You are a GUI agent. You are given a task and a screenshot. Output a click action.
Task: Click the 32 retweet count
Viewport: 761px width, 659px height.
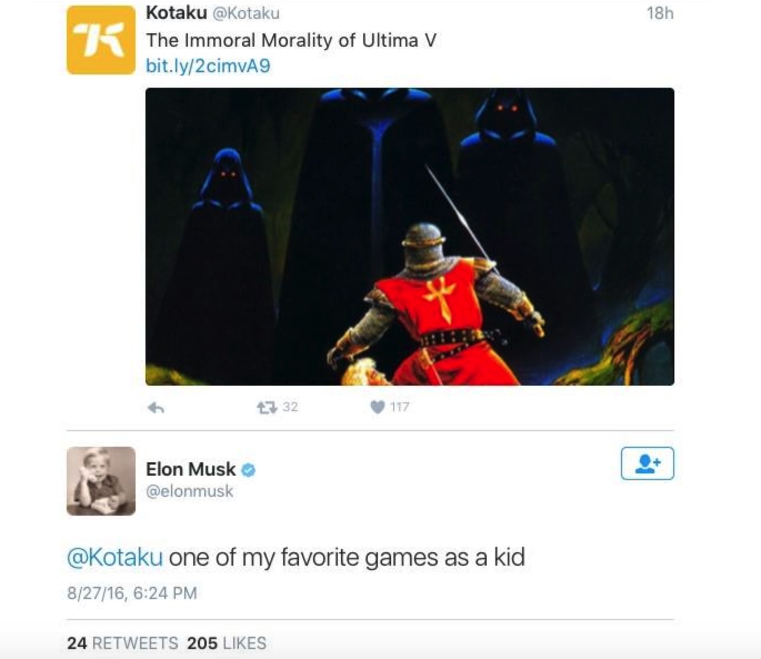coord(290,407)
